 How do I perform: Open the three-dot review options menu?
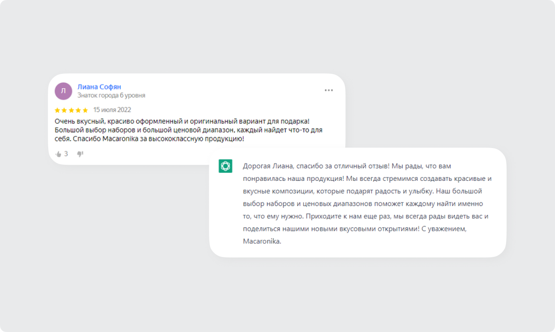[x=329, y=90]
